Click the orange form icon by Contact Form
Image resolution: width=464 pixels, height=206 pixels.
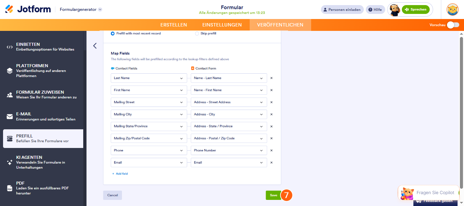point(193,68)
